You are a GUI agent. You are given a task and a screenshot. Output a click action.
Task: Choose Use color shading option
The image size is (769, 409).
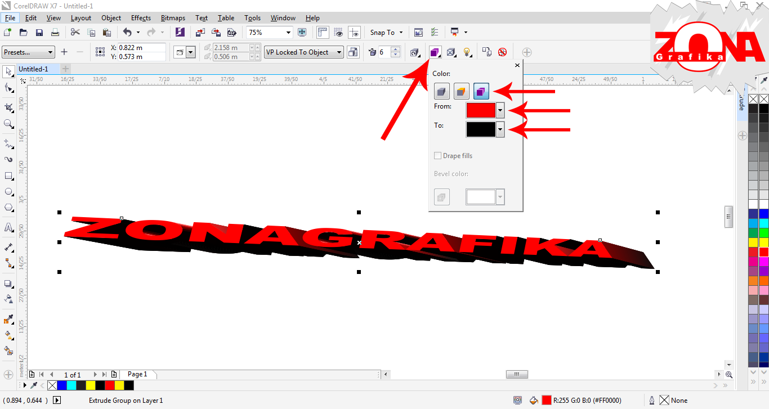coord(481,91)
